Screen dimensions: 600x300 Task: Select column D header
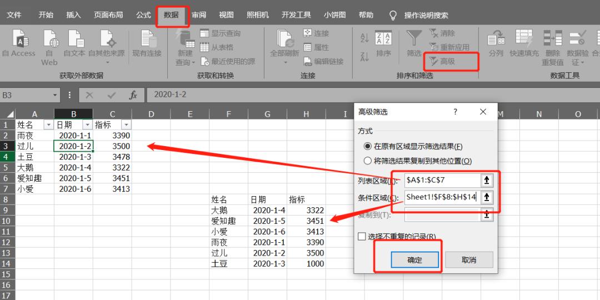tap(151, 114)
